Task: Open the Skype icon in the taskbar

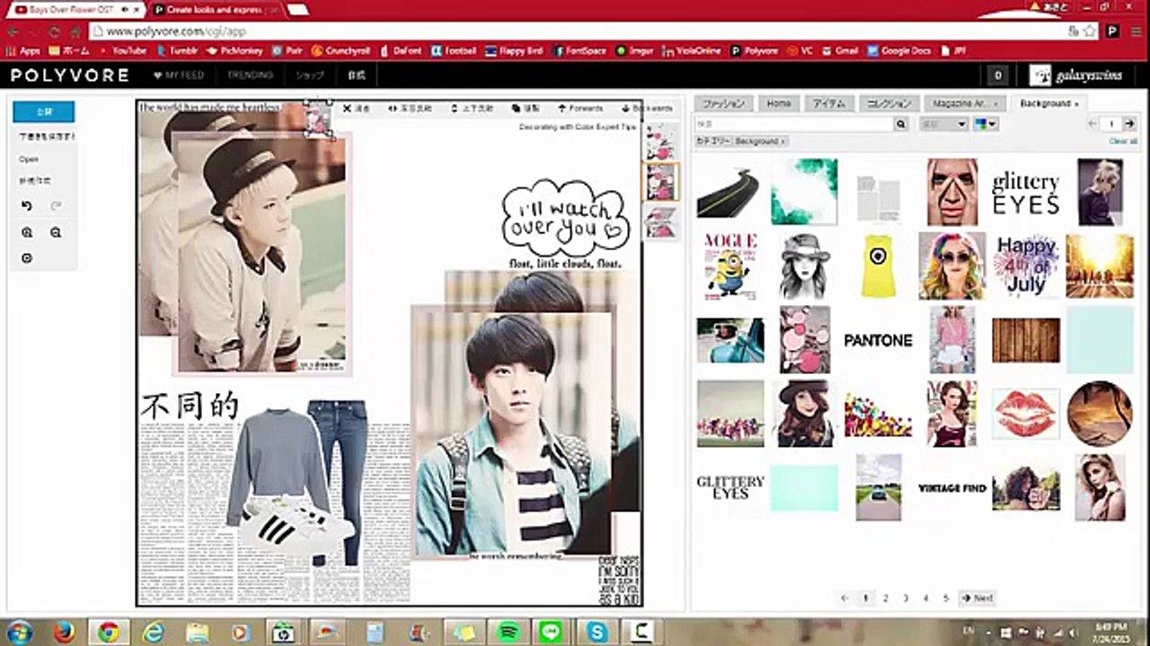Action: click(x=597, y=632)
